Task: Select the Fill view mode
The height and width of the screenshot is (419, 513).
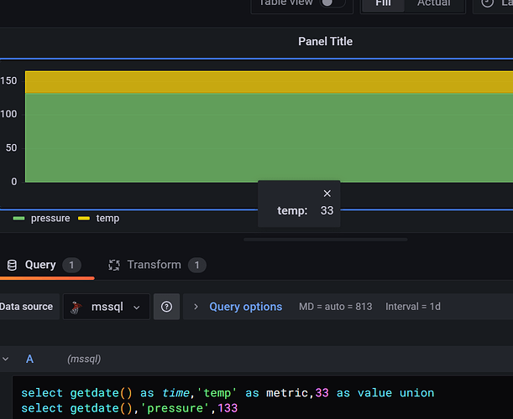Action: [x=383, y=3]
